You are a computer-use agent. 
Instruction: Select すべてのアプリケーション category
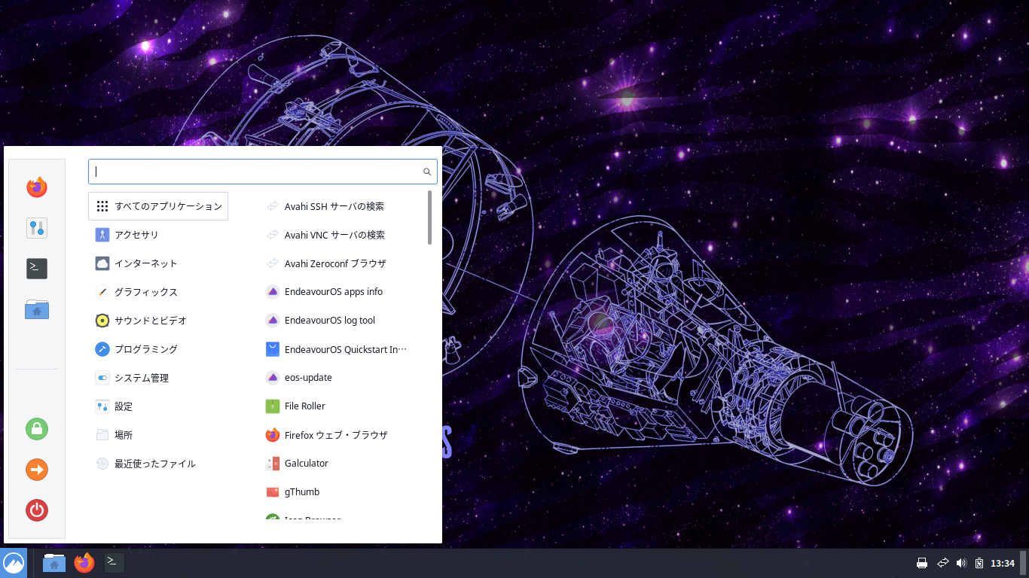[x=158, y=206]
